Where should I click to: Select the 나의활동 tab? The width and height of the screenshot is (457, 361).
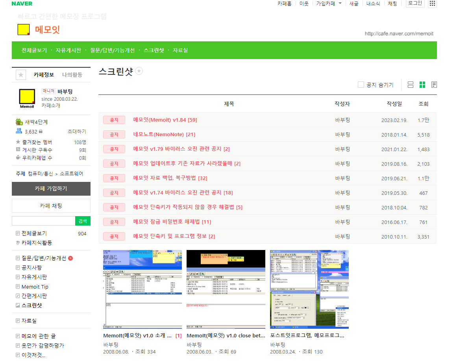coord(72,75)
